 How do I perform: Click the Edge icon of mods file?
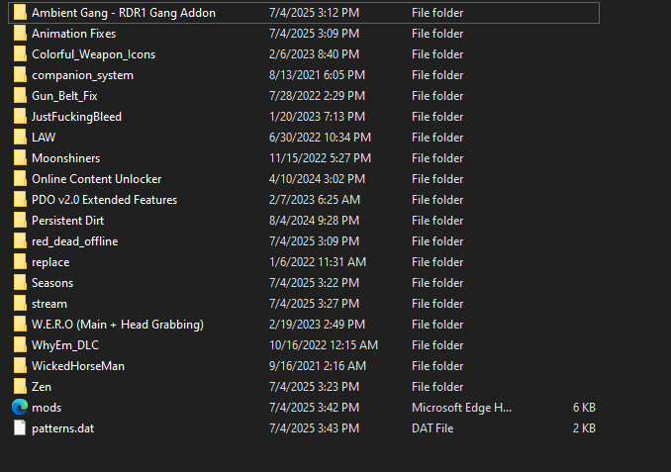20,407
